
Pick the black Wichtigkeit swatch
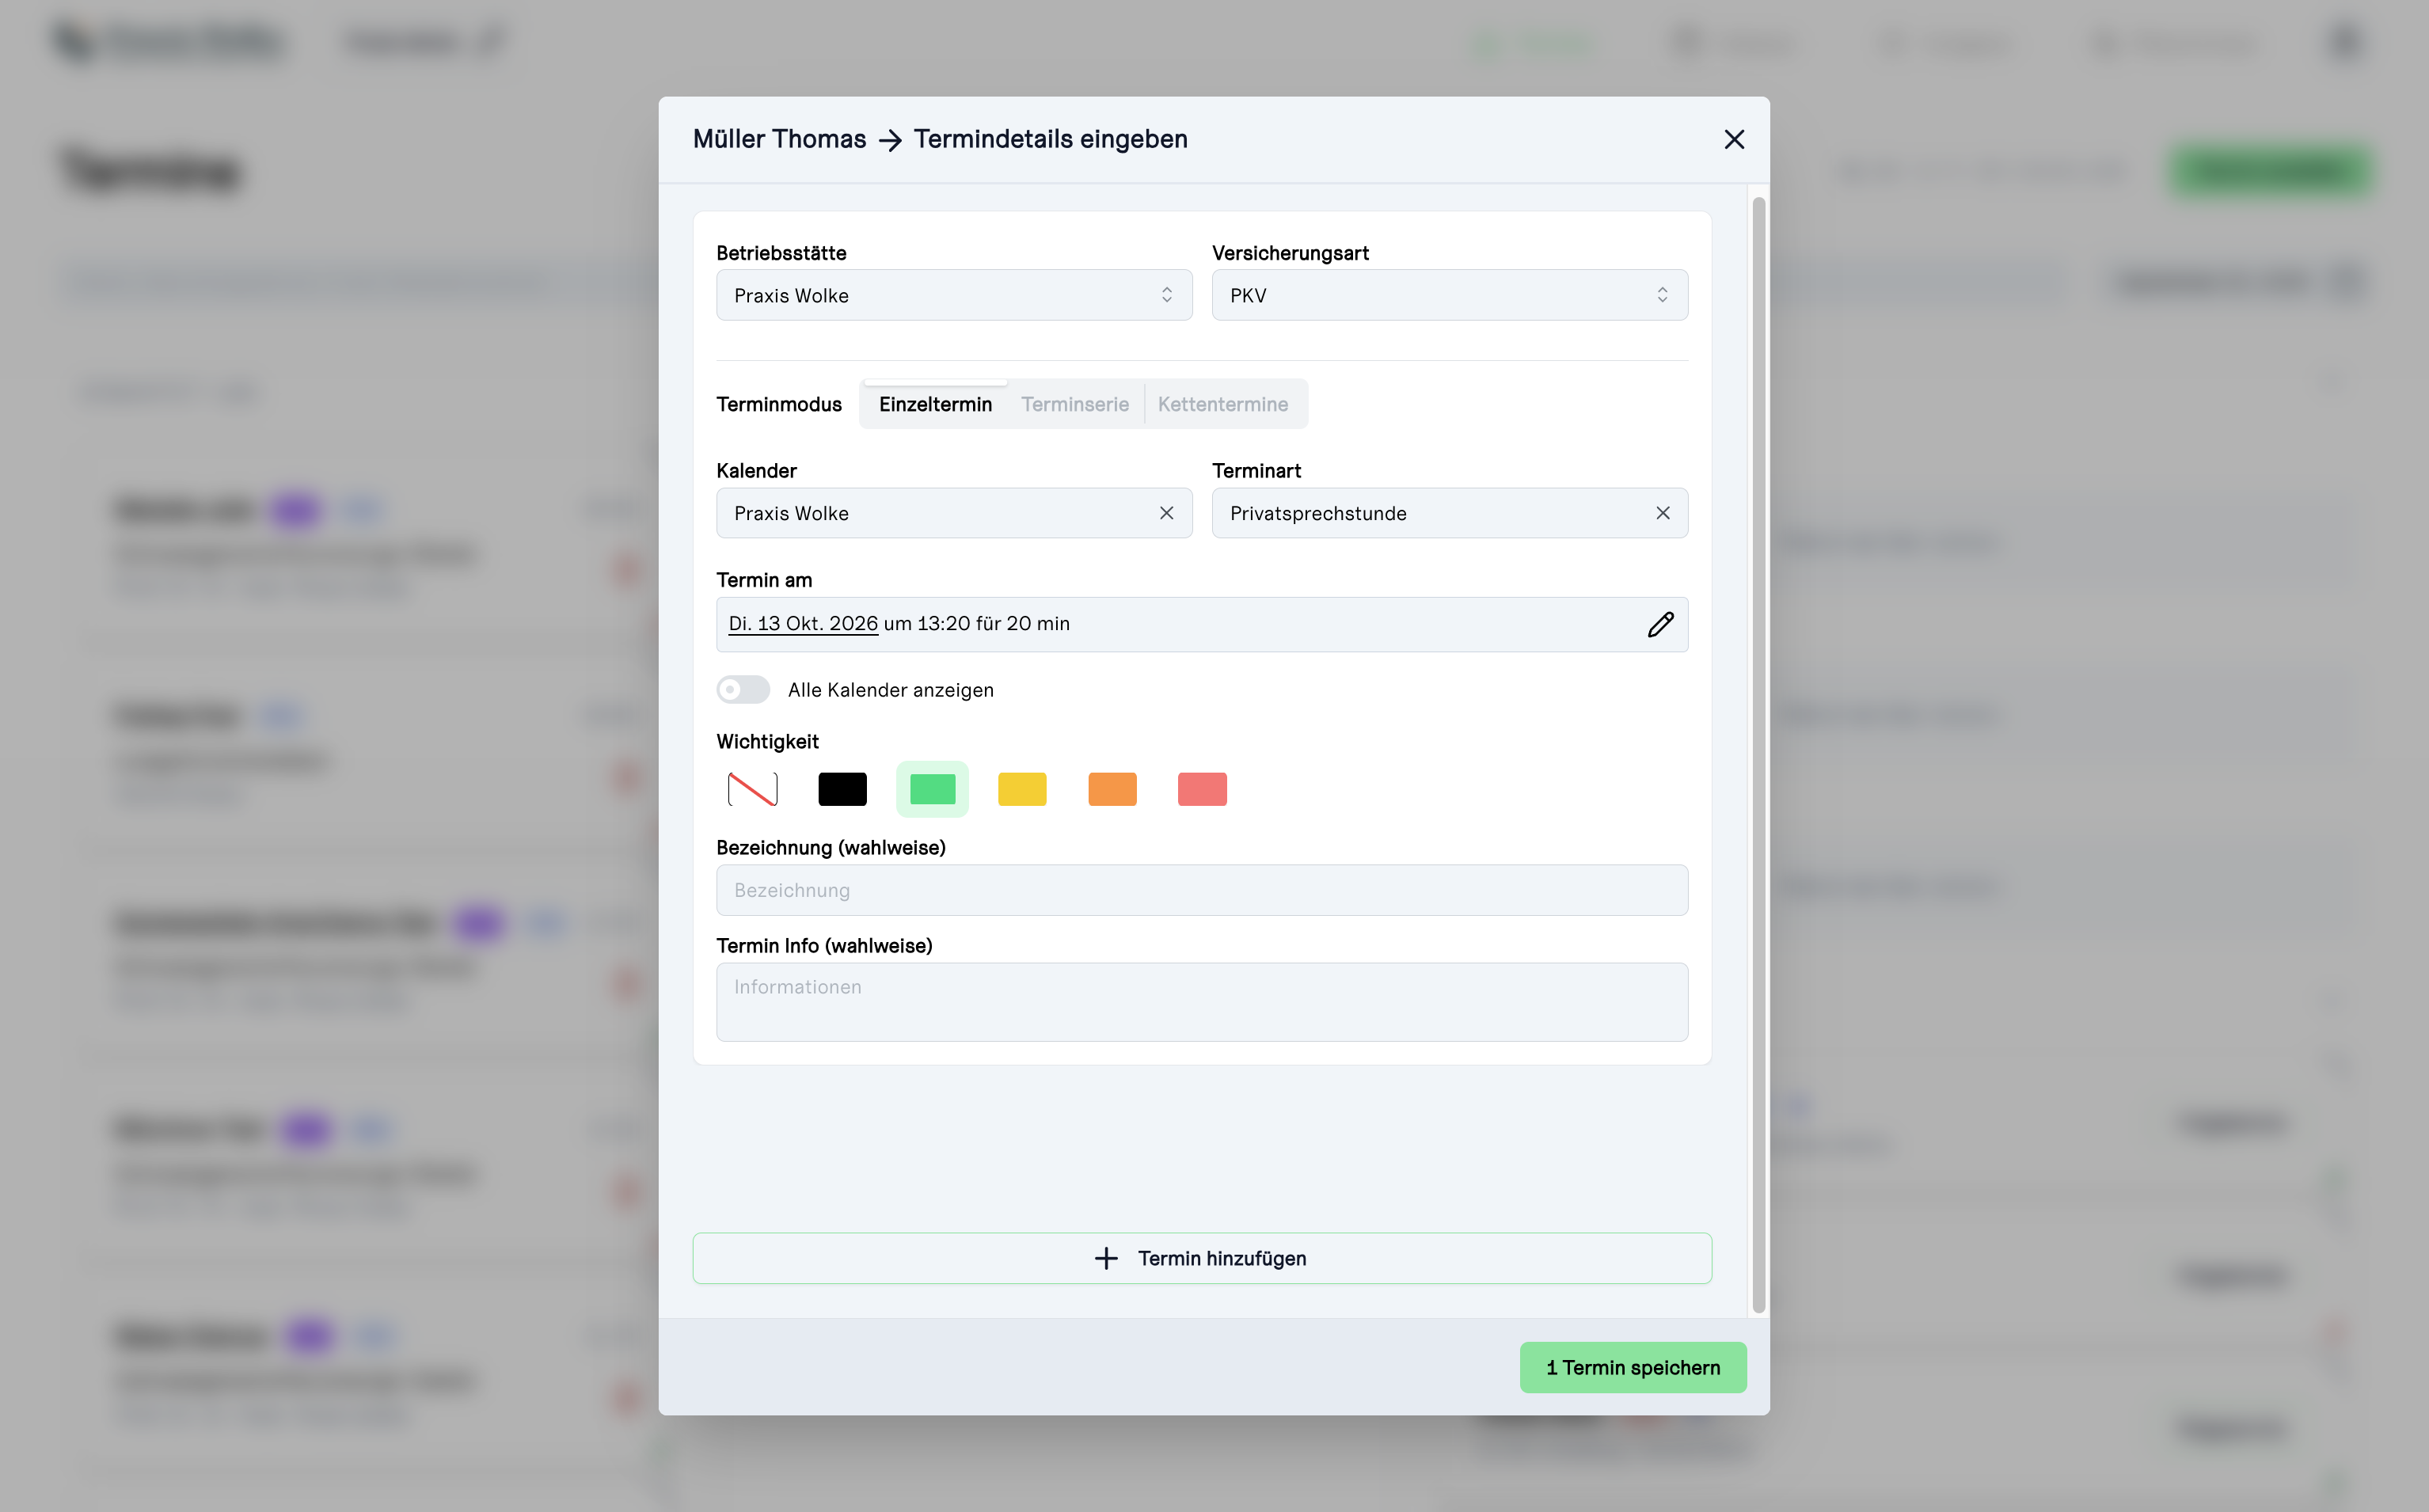[x=842, y=789]
